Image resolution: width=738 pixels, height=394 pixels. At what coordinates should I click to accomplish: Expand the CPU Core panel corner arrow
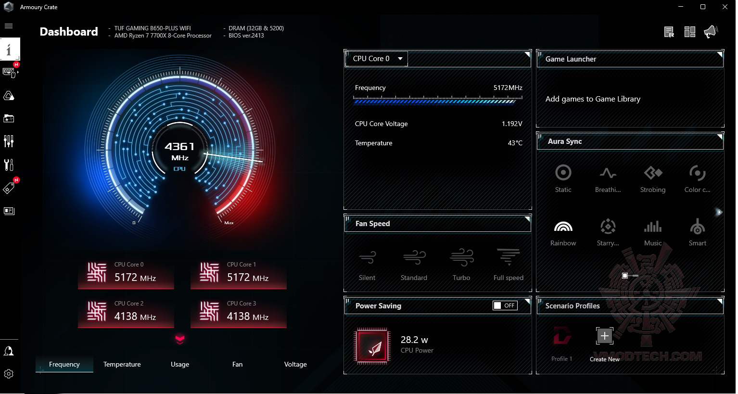pyautogui.click(x=527, y=55)
